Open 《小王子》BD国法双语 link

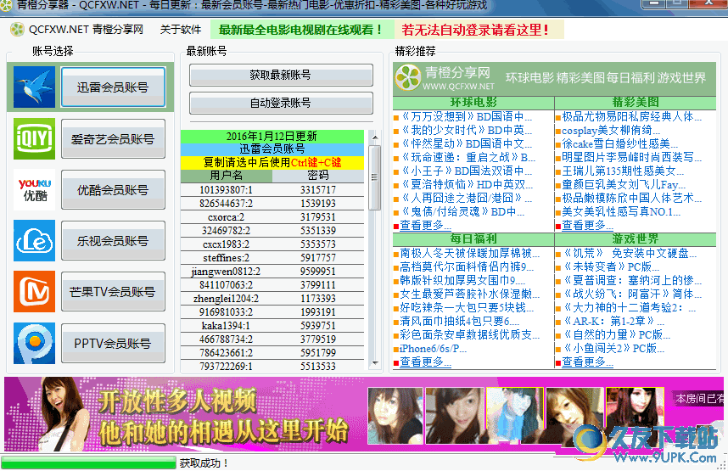pos(466,171)
